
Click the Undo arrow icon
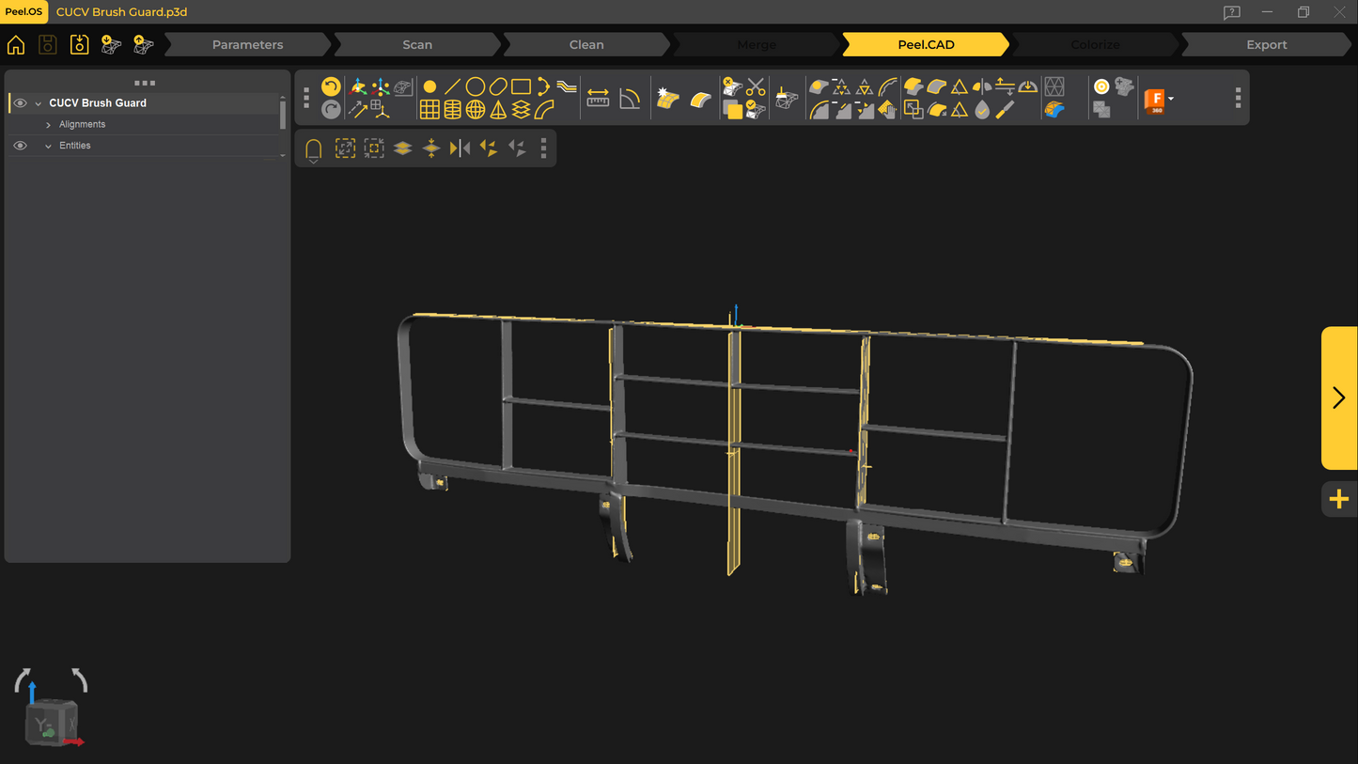(x=331, y=86)
